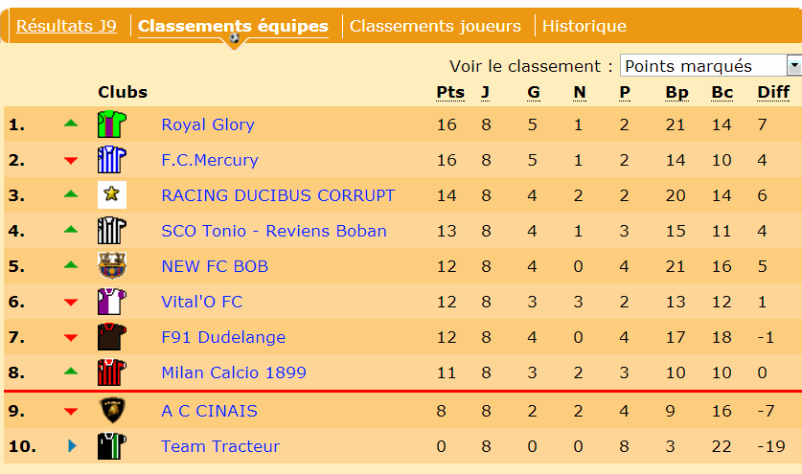
Task: Click Vital'O FC's purple and white jersey icon
Action: (111, 302)
